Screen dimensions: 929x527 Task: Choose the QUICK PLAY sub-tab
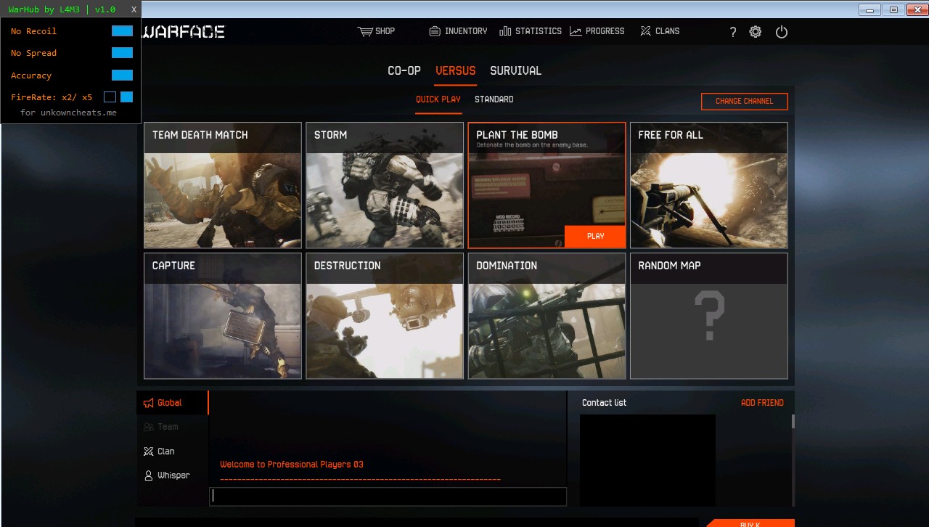click(x=438, y=99)
